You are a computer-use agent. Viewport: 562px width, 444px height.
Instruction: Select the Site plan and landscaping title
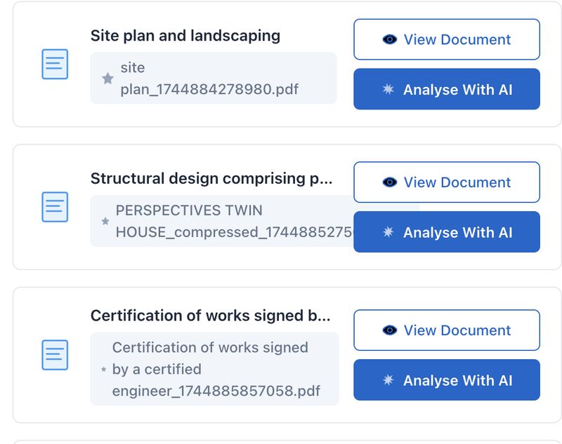(185, 36)
